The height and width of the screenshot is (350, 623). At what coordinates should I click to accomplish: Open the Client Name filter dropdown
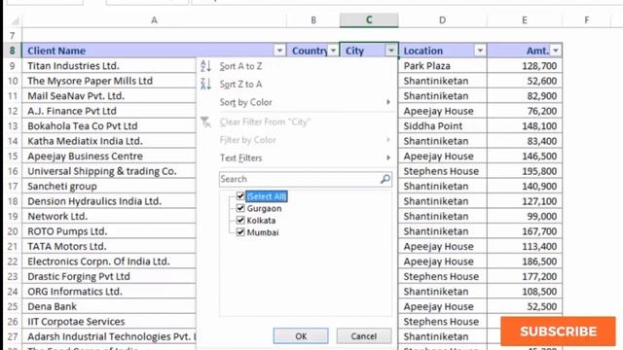pos(279,51)
